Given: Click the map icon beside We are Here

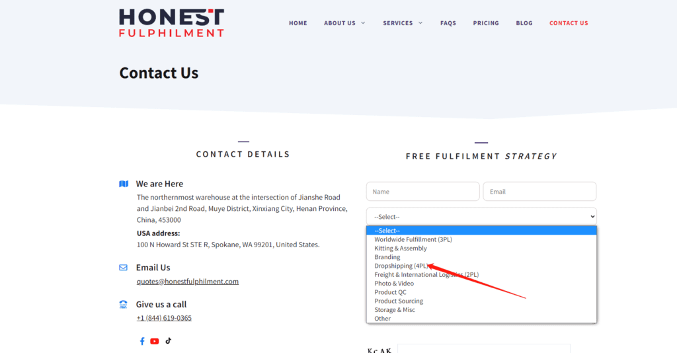Looking at the screenshot, I should click(x=124, y=184).
